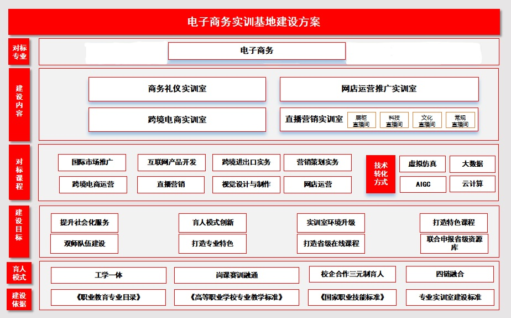This screenshot has width=511, height=318.
Task: Select the 国际市场推广 course box
Action: (92, 163)
